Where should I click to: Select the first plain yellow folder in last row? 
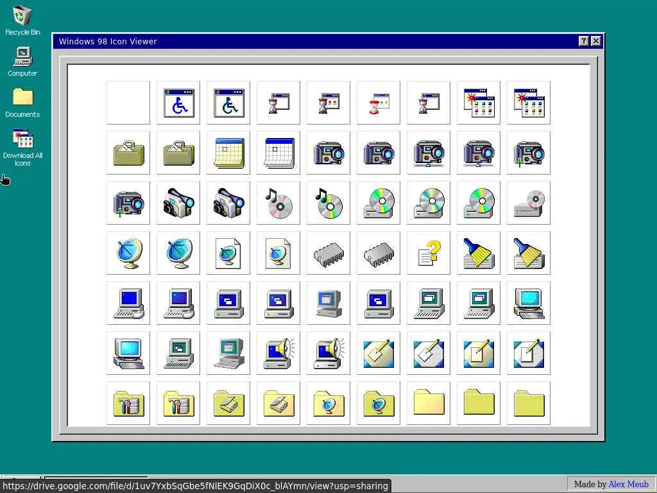(429, 403)
